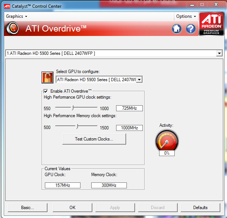The width and height of the screenshot is (227, 218).
Task: Click the 725MHz GPU clock value field
Action: coord(129,108)
